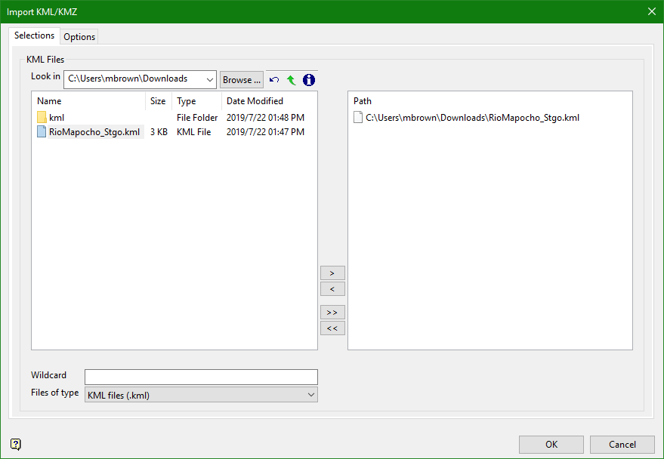Click the Cancel button
Screen dimensions: 664x459
(622, 445)
